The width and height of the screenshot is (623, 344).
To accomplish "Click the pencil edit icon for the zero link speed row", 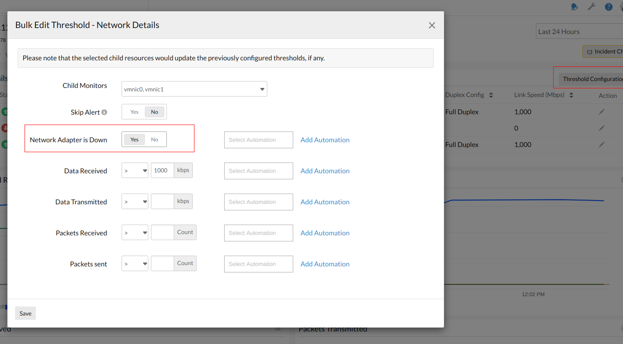I will (601, 128).
